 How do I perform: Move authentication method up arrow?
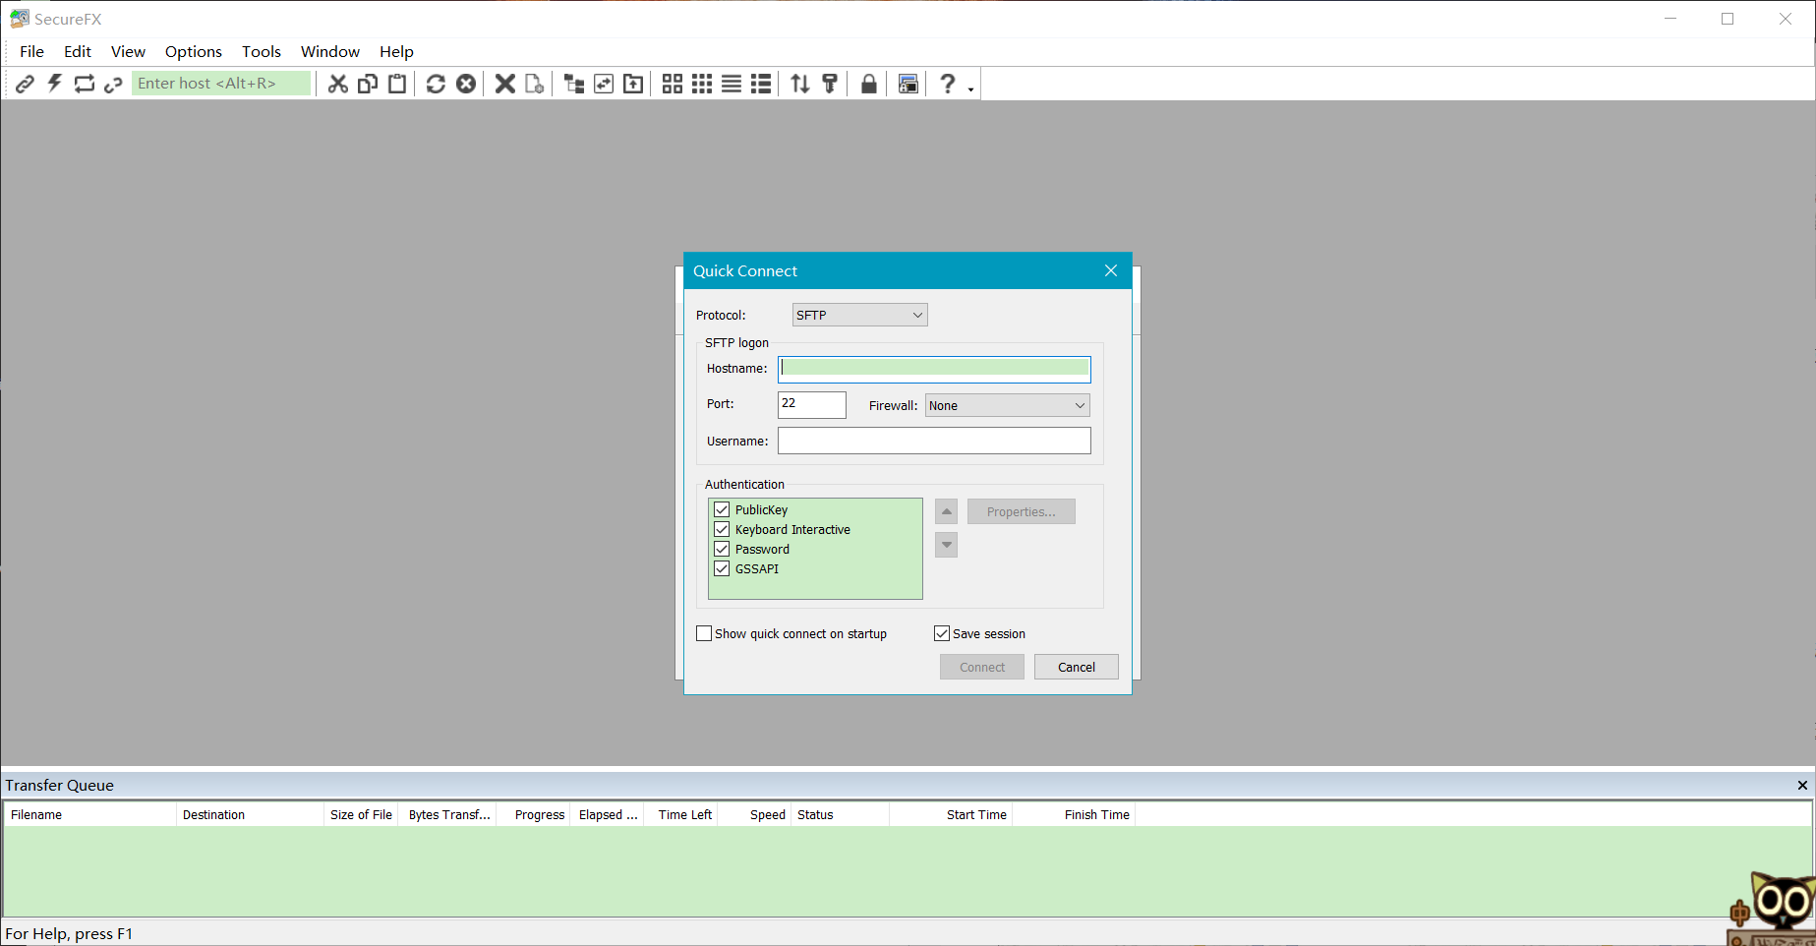[947, 511]
